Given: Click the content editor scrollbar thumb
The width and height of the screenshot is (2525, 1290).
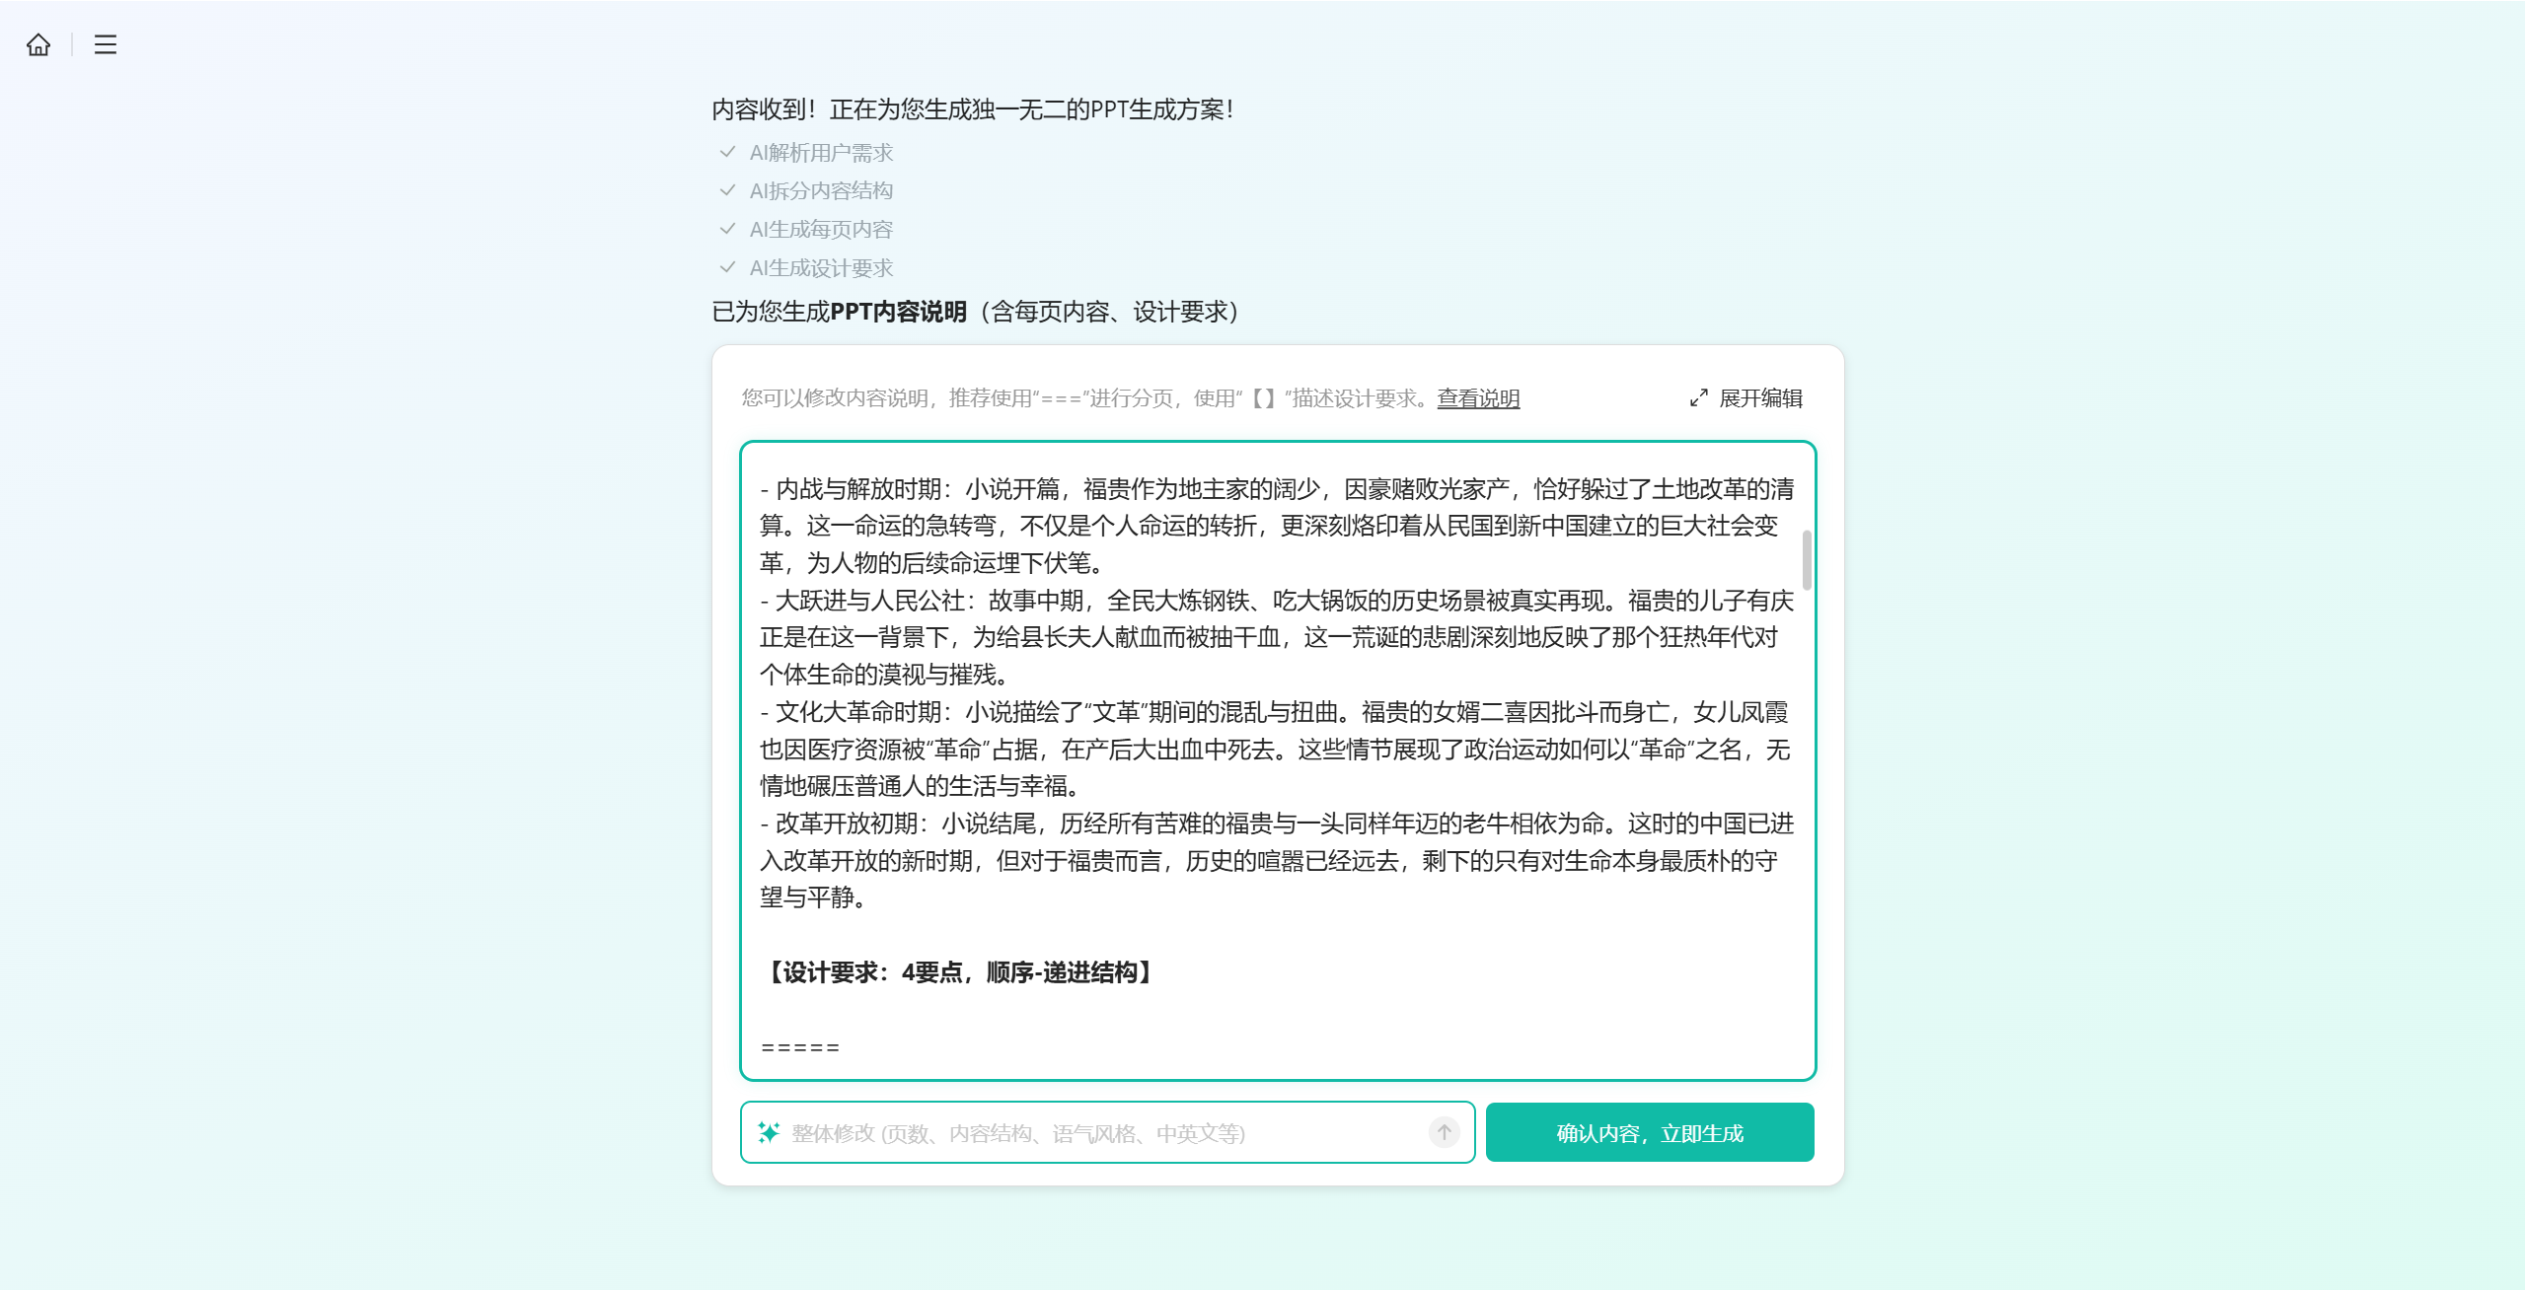Looking at the screenshot, I should pos(1807,560).
